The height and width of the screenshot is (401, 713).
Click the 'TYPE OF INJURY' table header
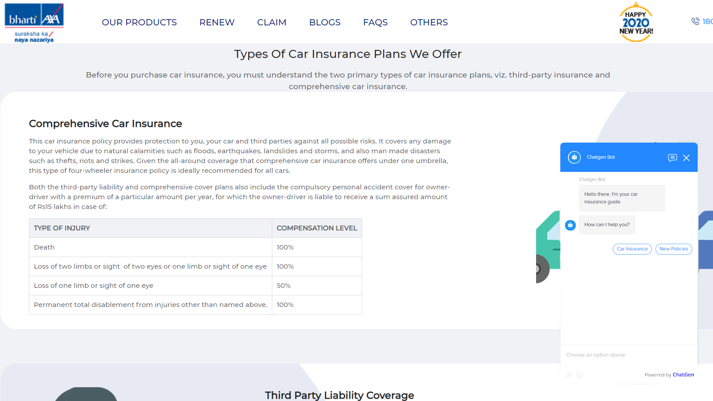151,228
